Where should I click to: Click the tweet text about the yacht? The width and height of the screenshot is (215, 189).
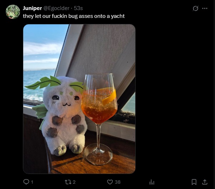[x=74, y=16]
